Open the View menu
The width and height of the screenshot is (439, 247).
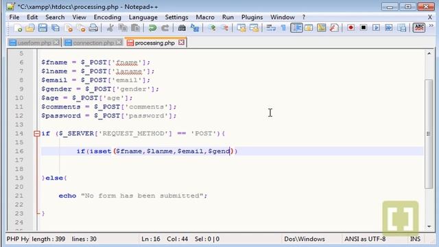pos(80,17)
